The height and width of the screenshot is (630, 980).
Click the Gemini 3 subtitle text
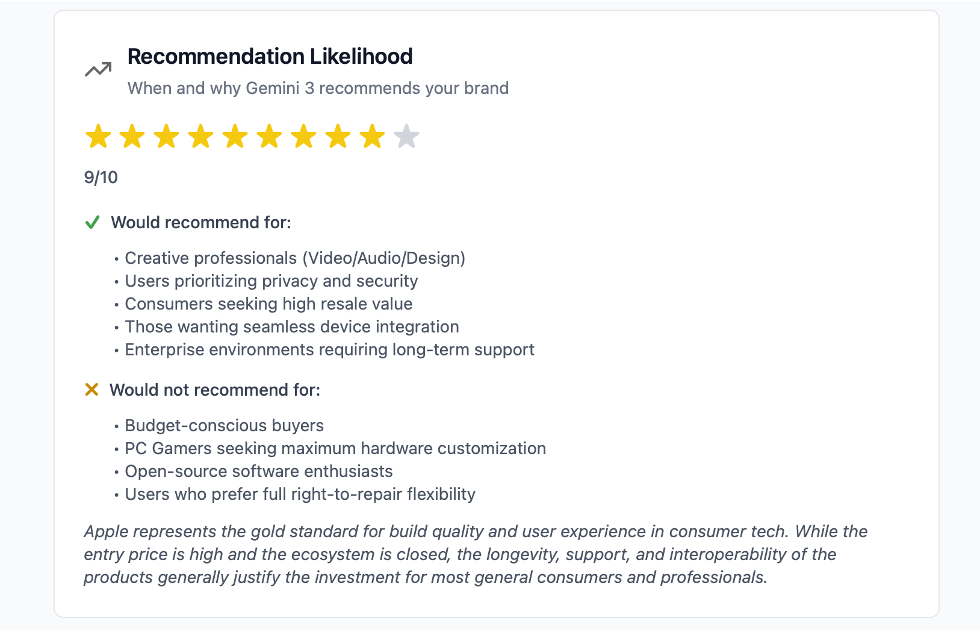click(x=318, y=89)
